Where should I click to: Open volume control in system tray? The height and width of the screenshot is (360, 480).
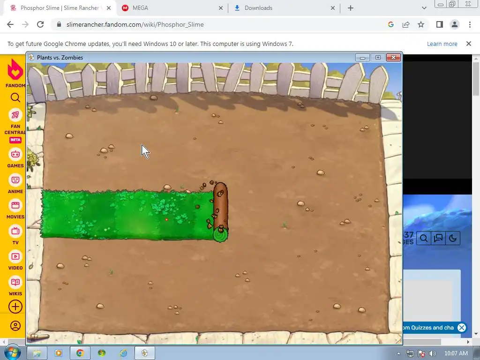pos(432,353)
